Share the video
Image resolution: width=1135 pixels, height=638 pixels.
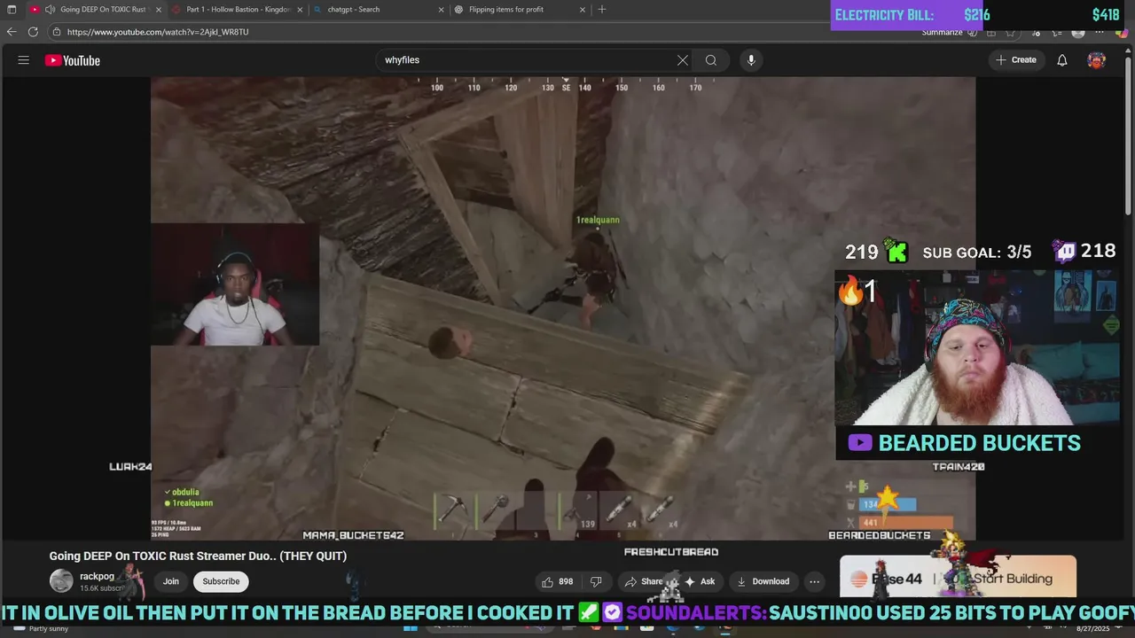[x=645, y=582]
